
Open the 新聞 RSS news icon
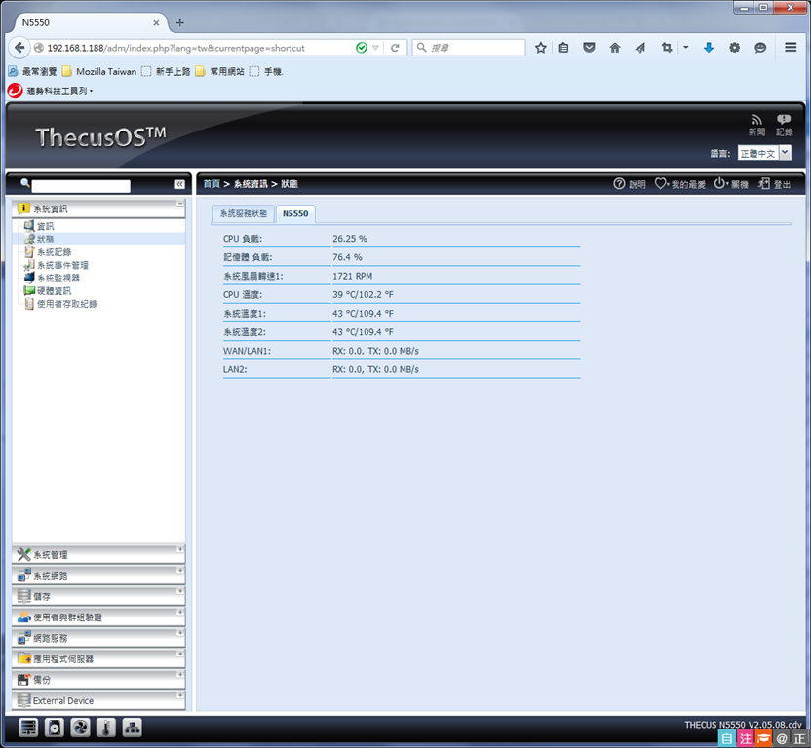[x=756, y=125]
